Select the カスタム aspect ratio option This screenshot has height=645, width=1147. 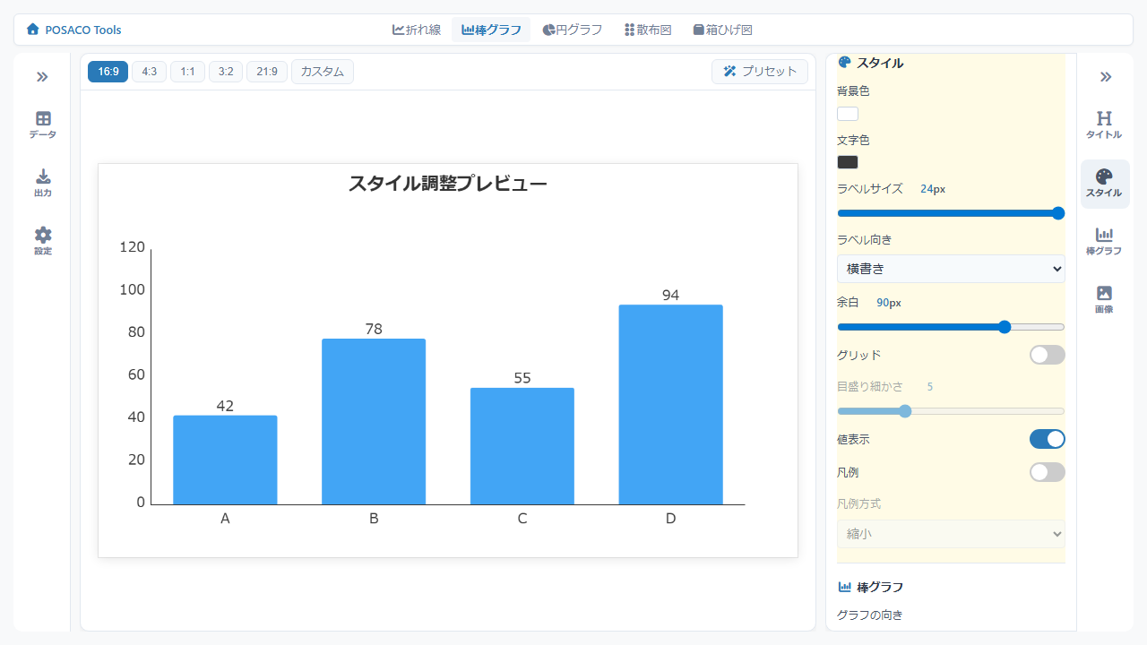[323, 73]
